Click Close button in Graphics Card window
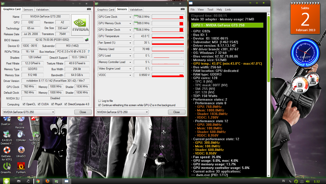The height and width of the screenshot is (184, 326). (83, 112)
